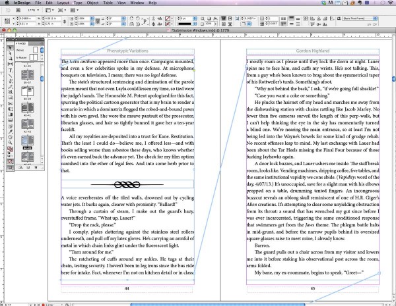Select the A-Master page thumbnail

pyautogui.click(x=33, y=57)
